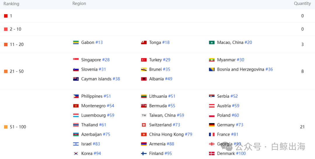Image resolution: width=315 pixels, height=159 pixels.
Task: Click the Tonga flag icon
Action: coord(144,42)
